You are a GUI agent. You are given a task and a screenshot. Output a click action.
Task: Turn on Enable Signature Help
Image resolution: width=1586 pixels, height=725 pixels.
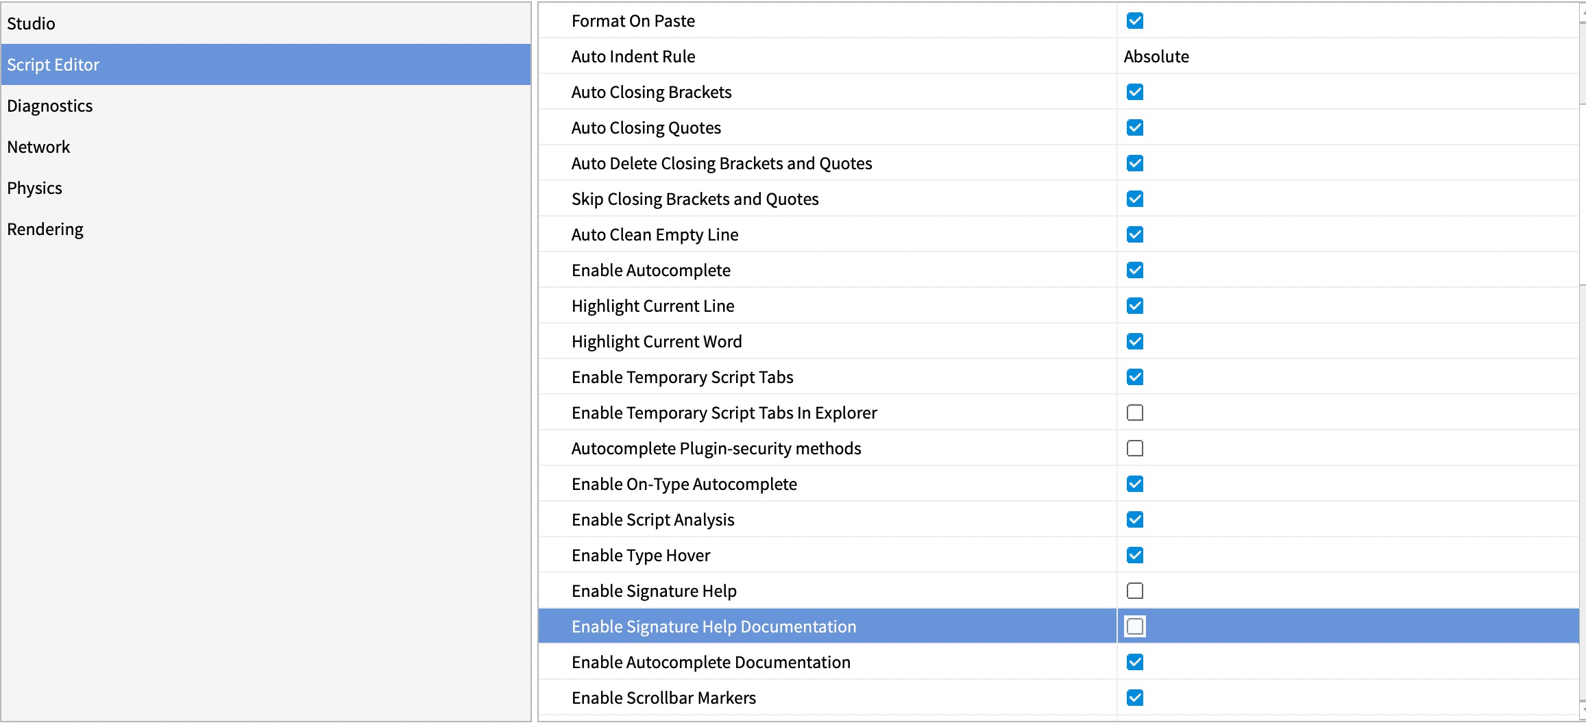pos(1135,591)
